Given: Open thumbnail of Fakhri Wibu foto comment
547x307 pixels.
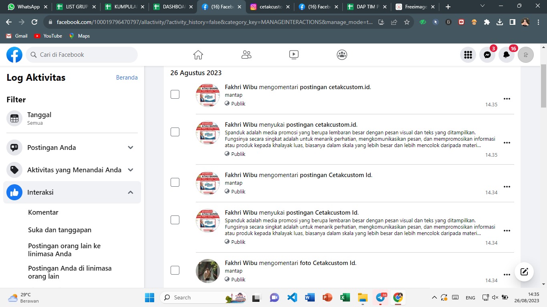Looking at the screenshot, I should (208, 271).
